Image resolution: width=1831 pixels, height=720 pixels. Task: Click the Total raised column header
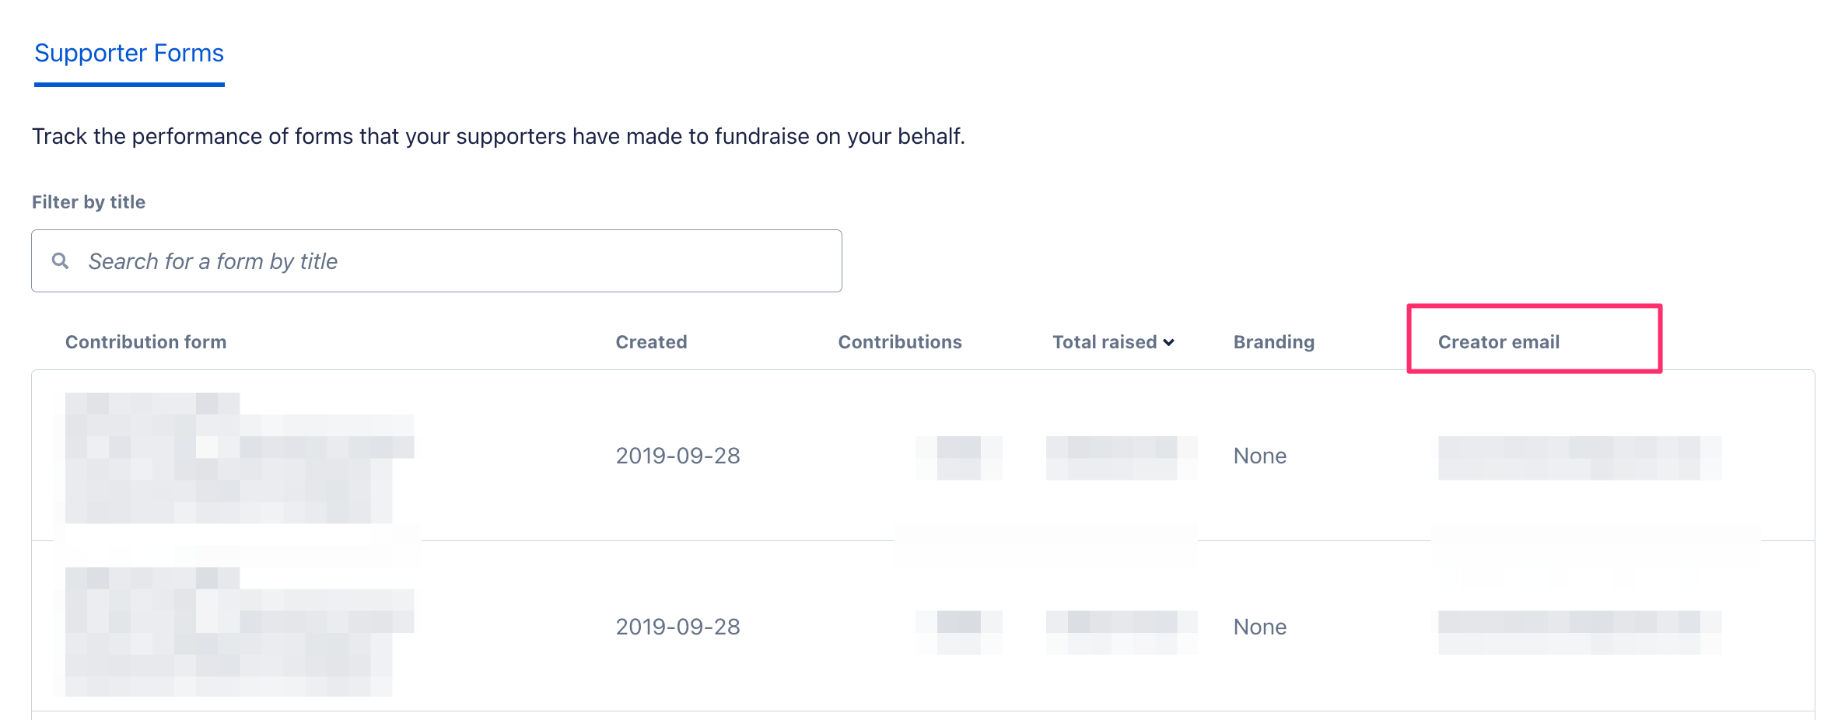pyautogui.click(x=1104, y=342)
